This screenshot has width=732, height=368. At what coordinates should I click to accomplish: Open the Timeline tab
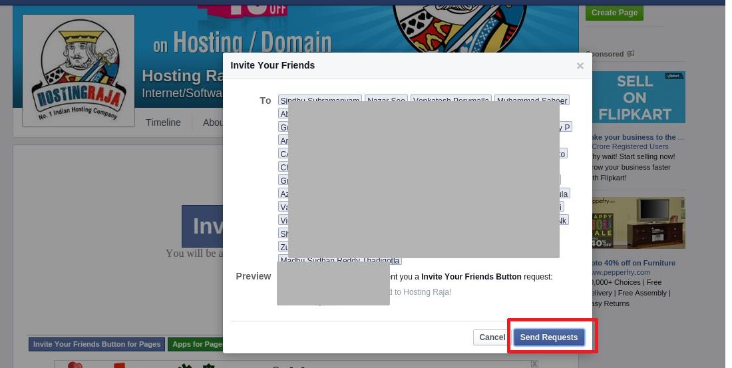tap(163, 122)
